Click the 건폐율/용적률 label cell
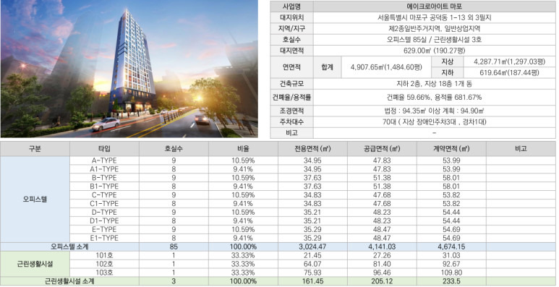 pos(291,97)
